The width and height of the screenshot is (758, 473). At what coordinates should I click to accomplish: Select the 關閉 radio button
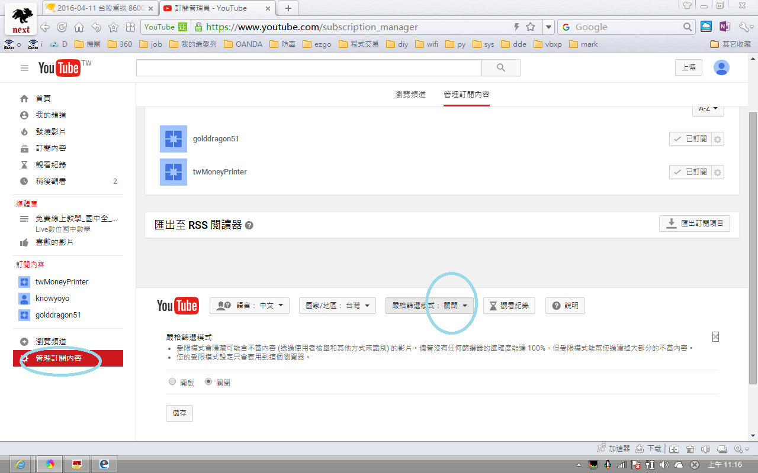[x=208, y=382]
